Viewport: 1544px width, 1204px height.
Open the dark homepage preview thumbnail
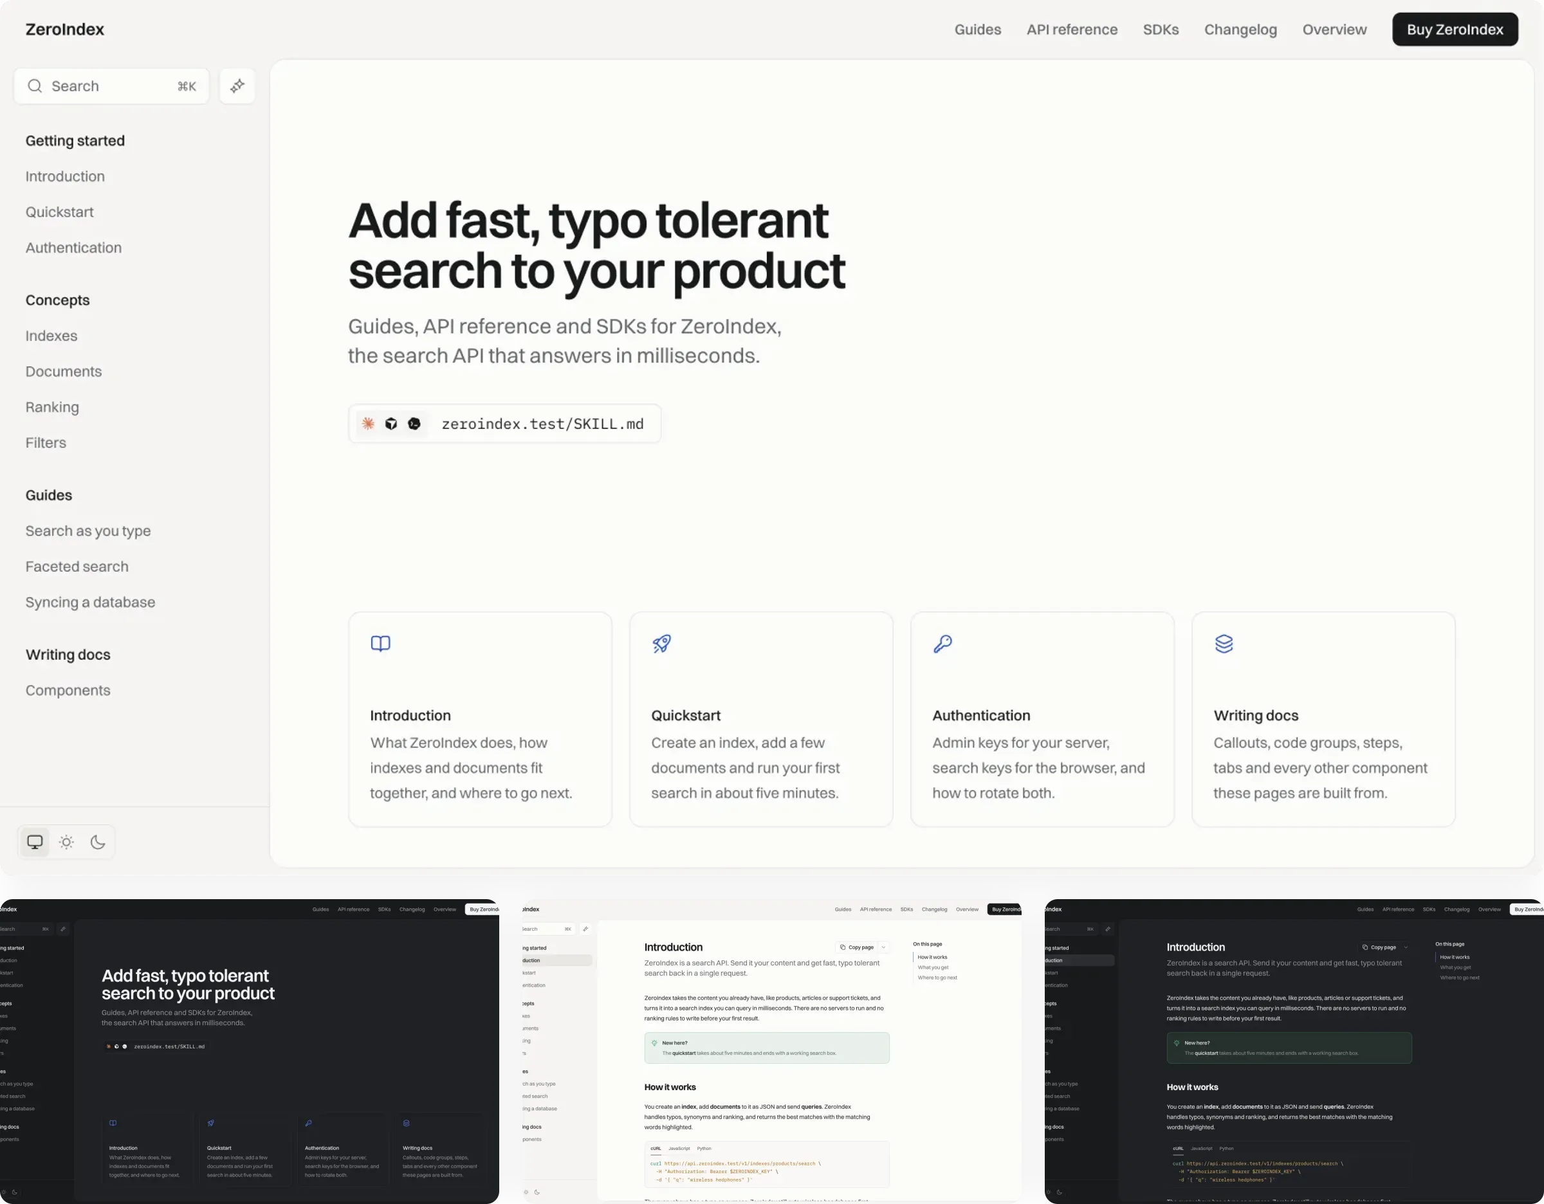click(x=250, y=1052)
